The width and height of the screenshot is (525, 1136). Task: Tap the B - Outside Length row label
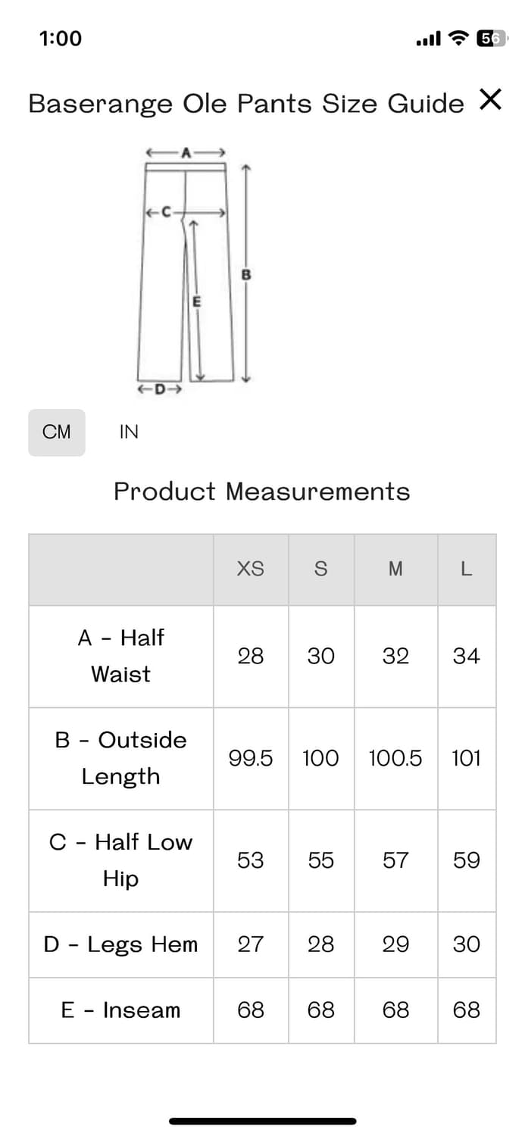[x=121, y=758]
